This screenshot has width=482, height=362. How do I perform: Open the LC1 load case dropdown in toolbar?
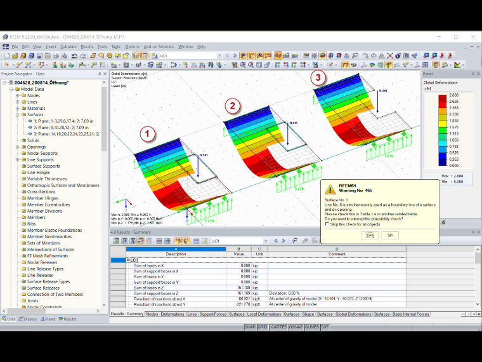tap(219, 56)
